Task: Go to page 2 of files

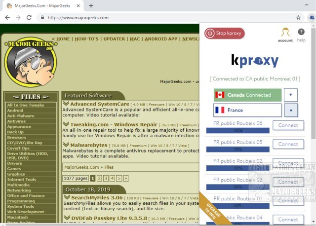Action: tap(99, 178)
